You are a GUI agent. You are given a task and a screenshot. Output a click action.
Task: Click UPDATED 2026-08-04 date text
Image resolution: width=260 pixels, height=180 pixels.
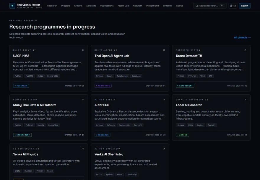pyautogui.click(x=155, y=86)
